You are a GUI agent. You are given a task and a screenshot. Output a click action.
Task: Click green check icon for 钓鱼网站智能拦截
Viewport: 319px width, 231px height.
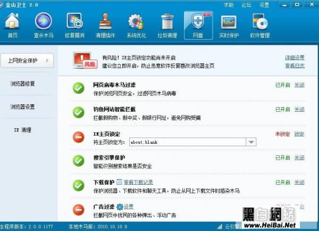[x=79, y=112]
